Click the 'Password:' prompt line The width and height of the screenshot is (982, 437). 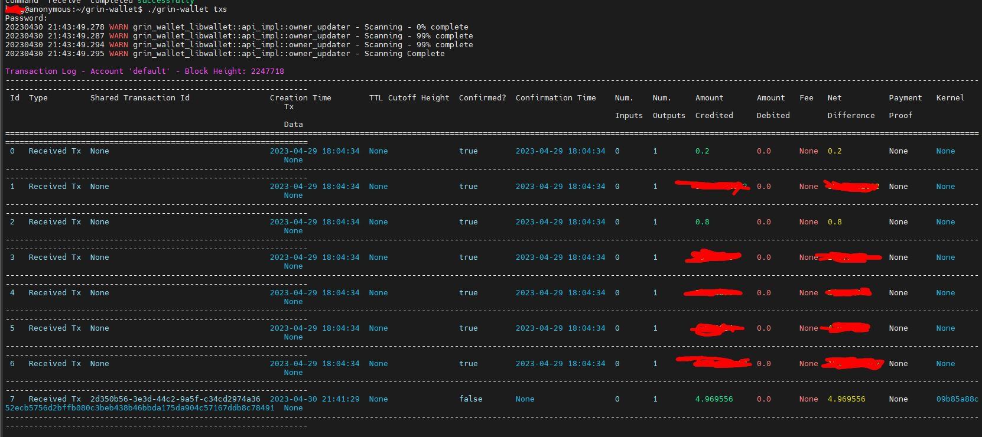[26, 18]
